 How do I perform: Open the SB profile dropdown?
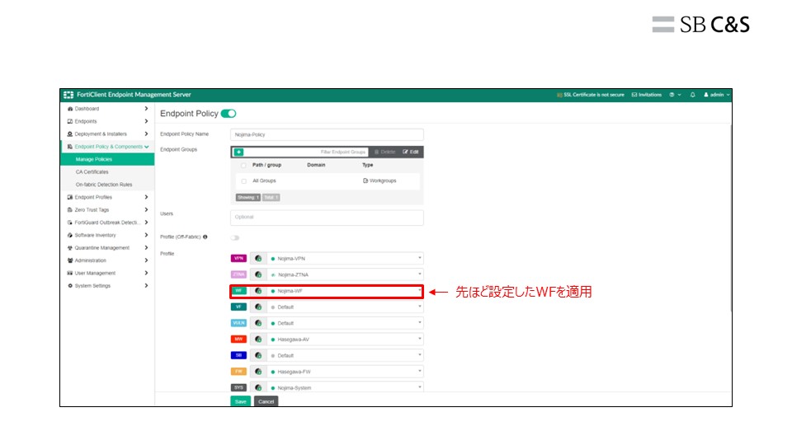pyautogui.click(x=346, y=355)
